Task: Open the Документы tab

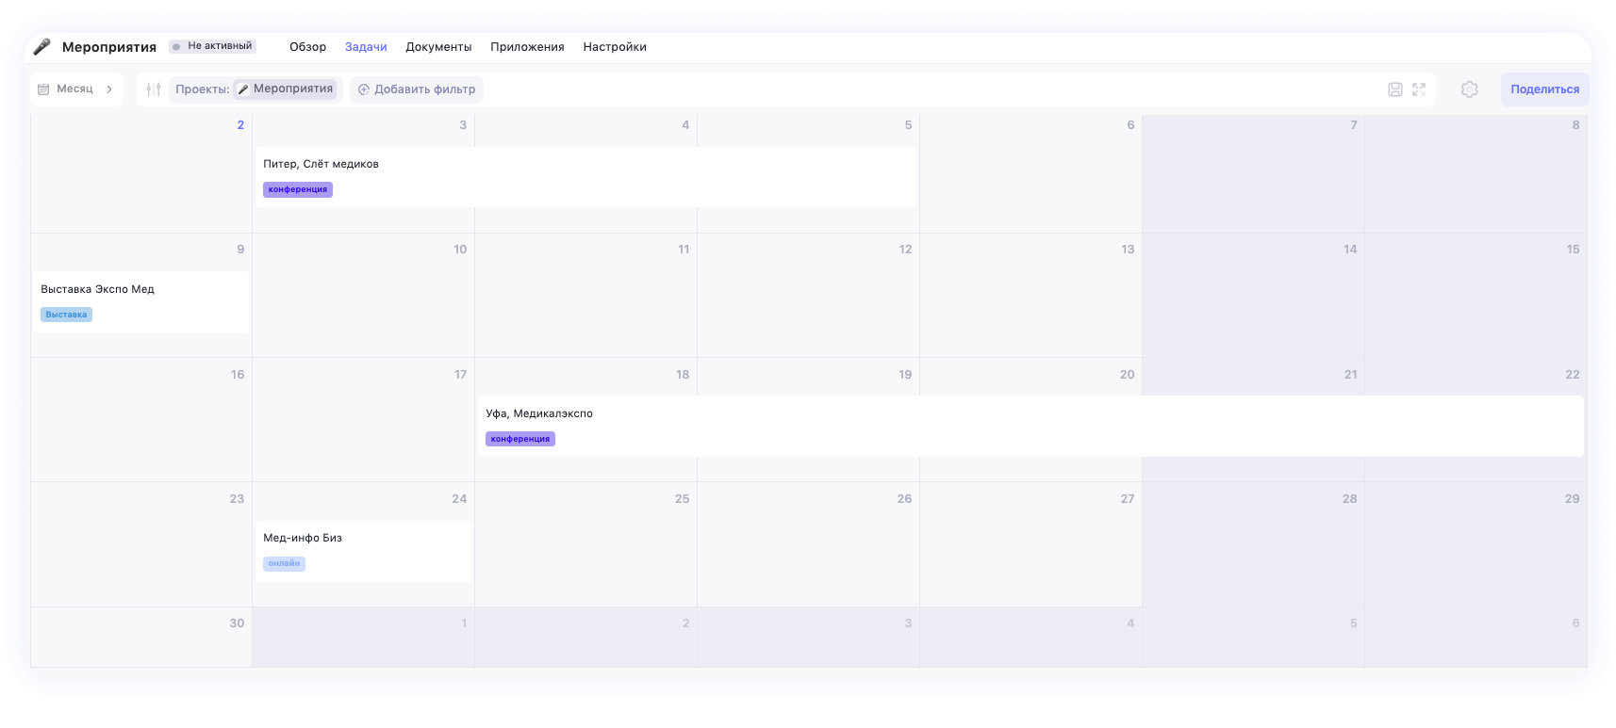Action: pyautogui.click(x=438, y=47)
